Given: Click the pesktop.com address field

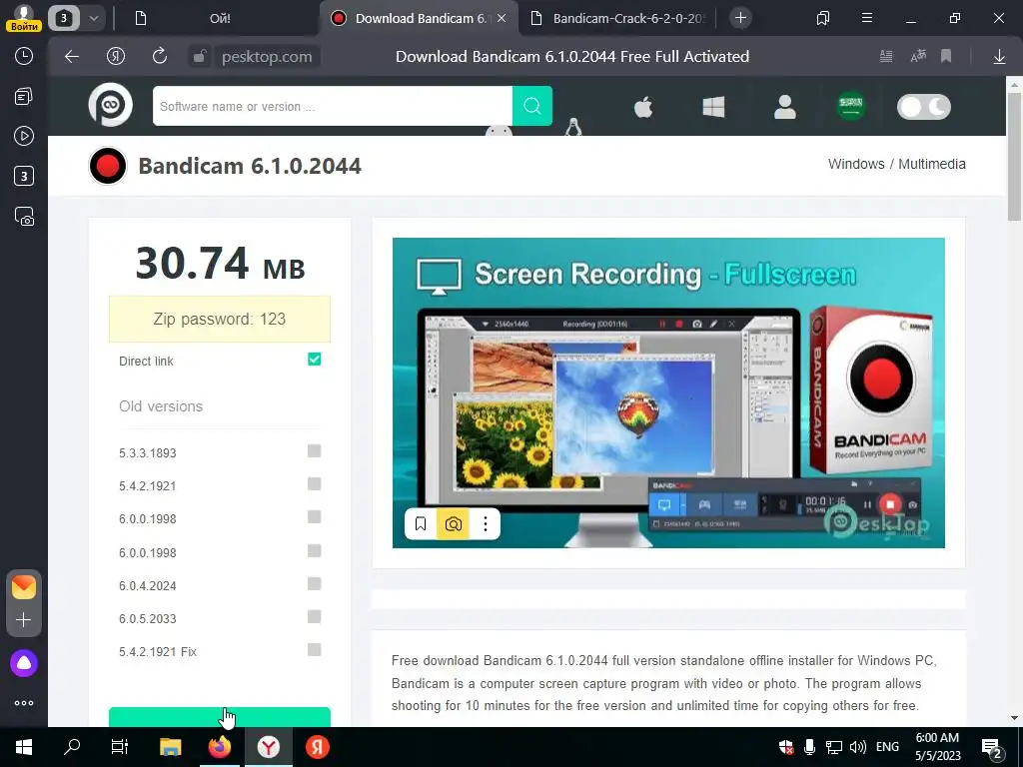Looking at the screenshot, I should [x=266, y=57].
